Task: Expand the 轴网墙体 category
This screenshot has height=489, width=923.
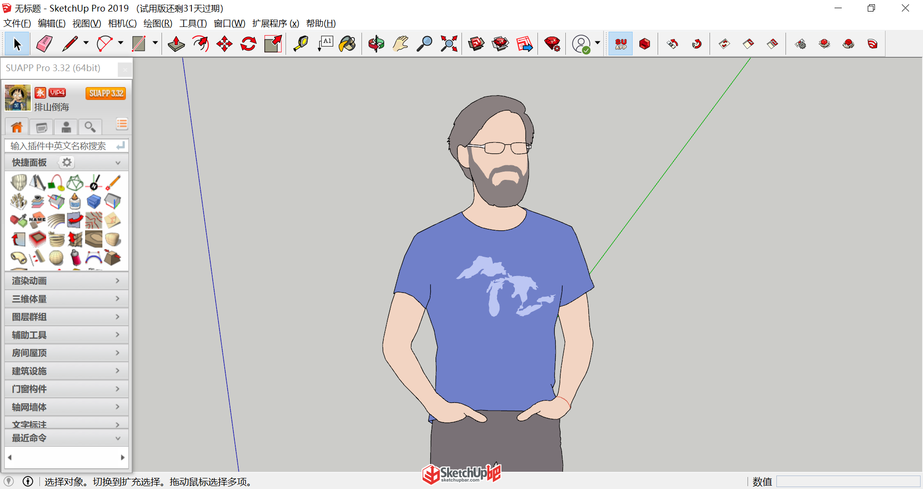Action: [x=66, y=407]
